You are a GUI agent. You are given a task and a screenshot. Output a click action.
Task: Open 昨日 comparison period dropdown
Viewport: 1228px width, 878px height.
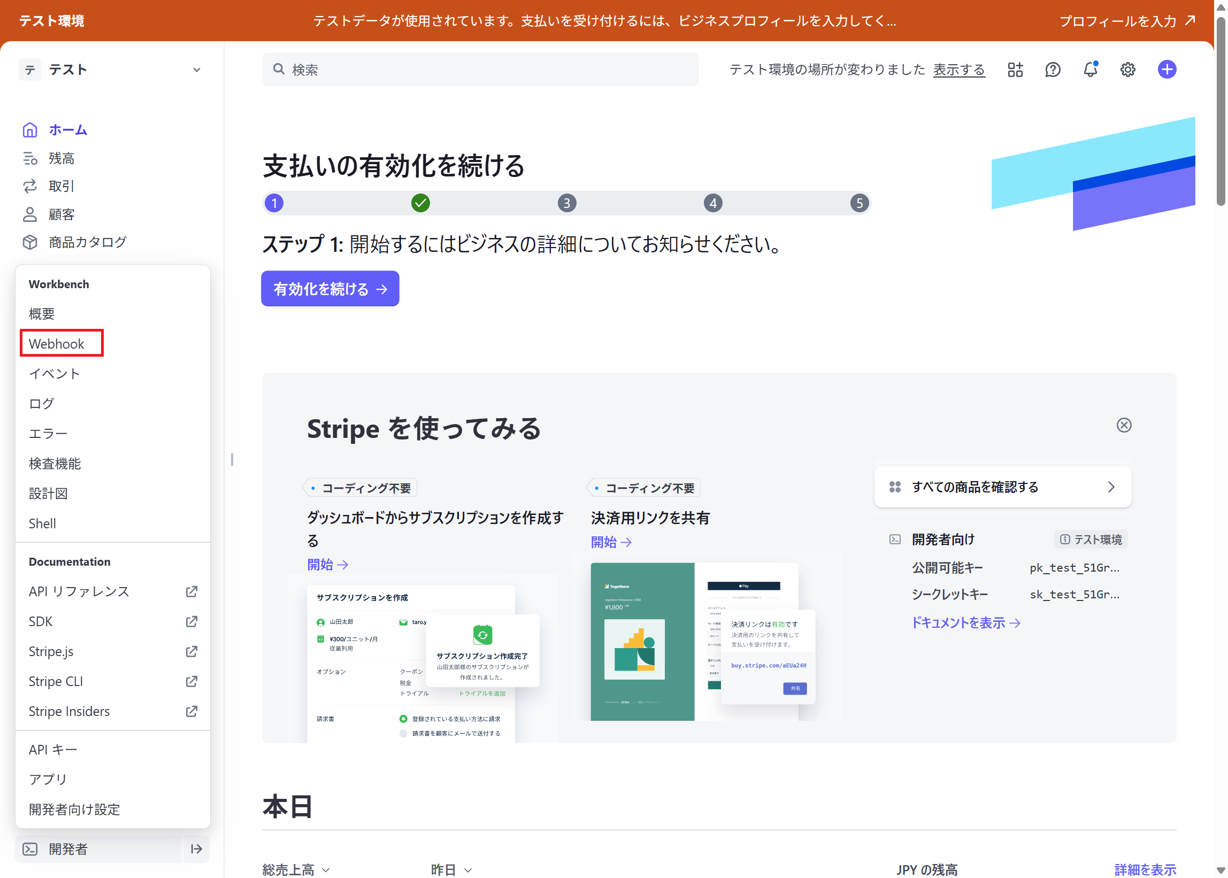point(451,869)
